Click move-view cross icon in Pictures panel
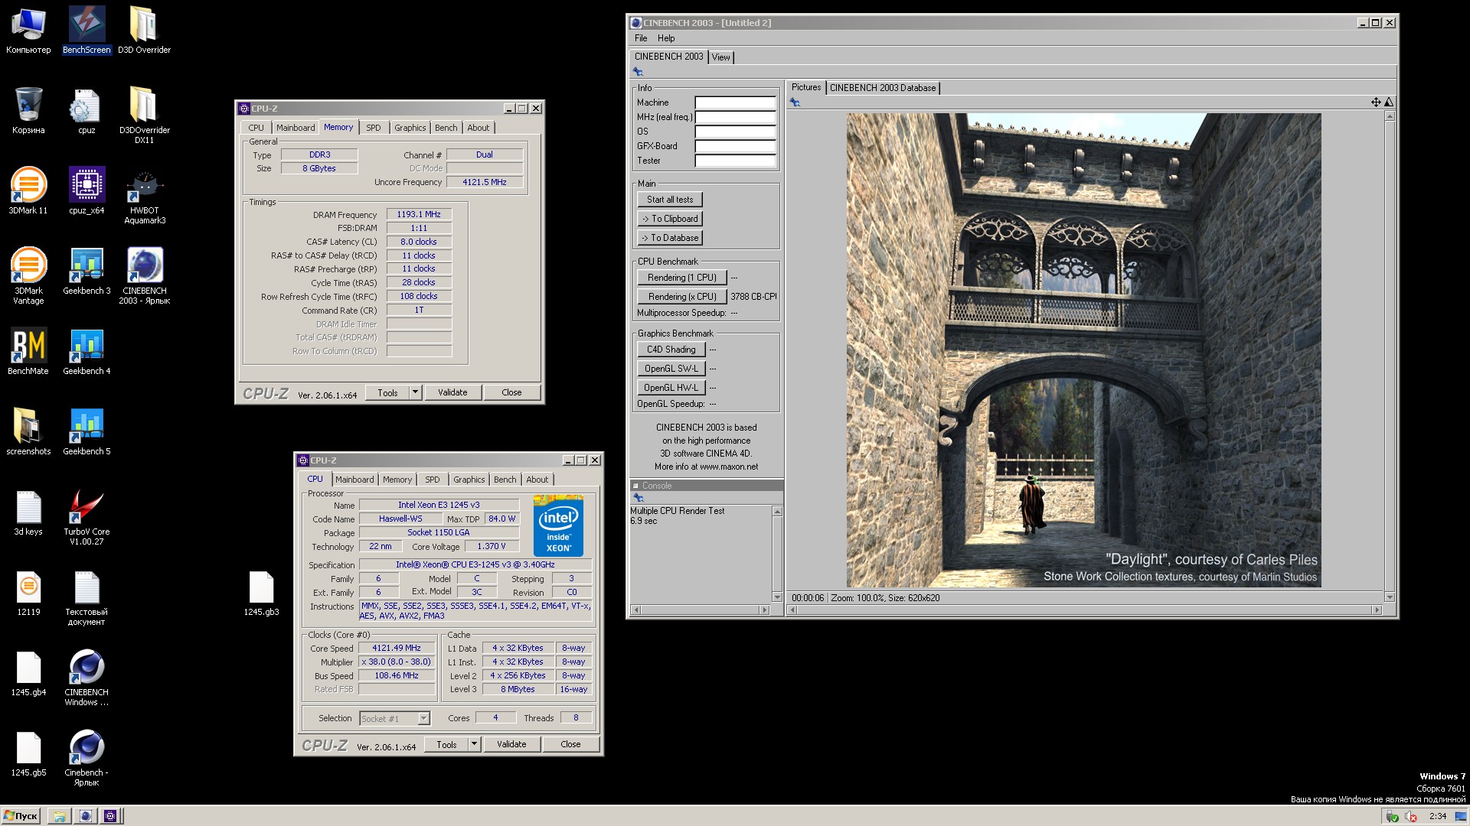 pyautogui.click(x=1376, y=102)
